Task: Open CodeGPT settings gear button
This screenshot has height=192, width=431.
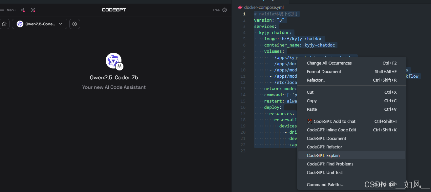Action: coord(75,24)
